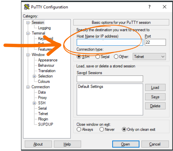173x151 pixels.
Task: Open the Terminal category
Action: [38, 33]
